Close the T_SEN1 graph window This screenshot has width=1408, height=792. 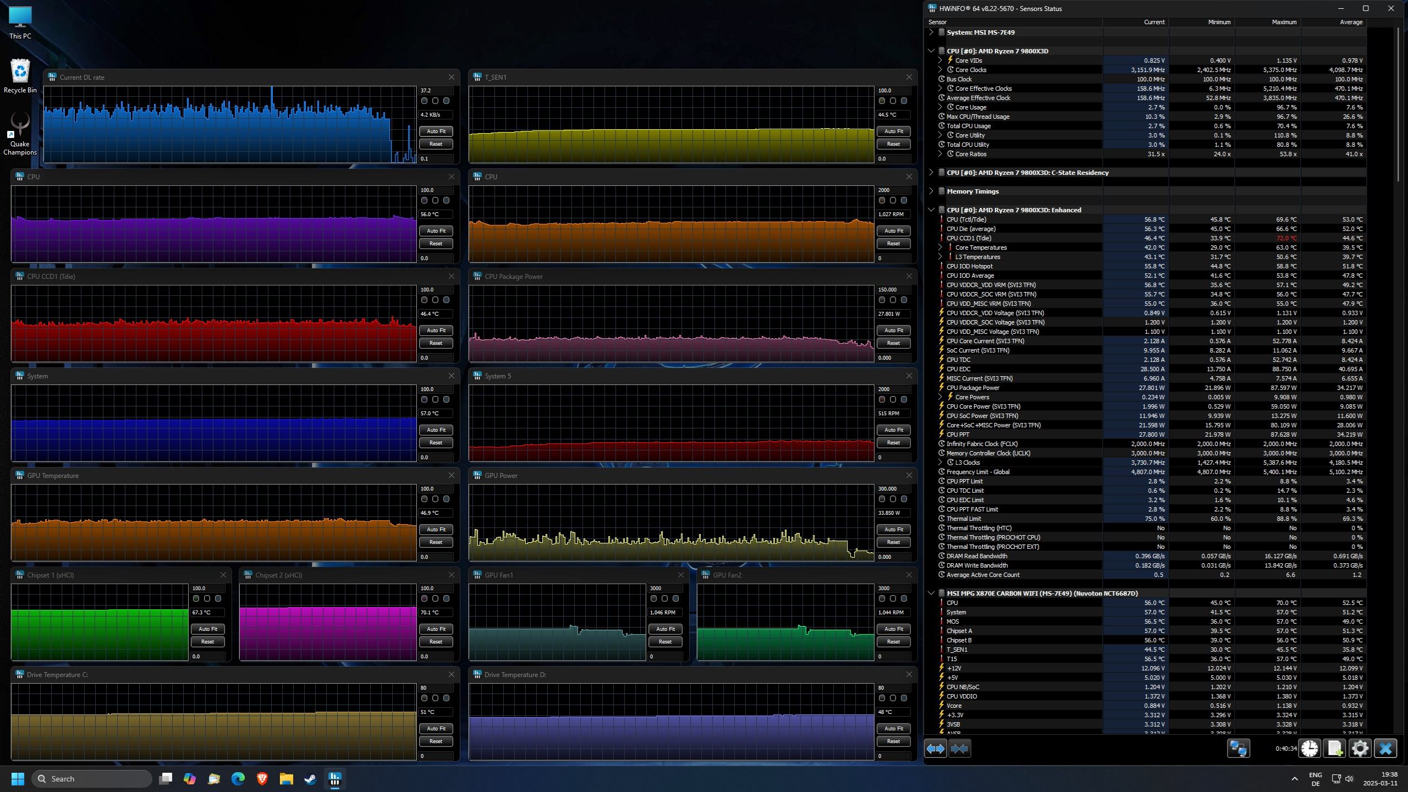tap(909, 77)
